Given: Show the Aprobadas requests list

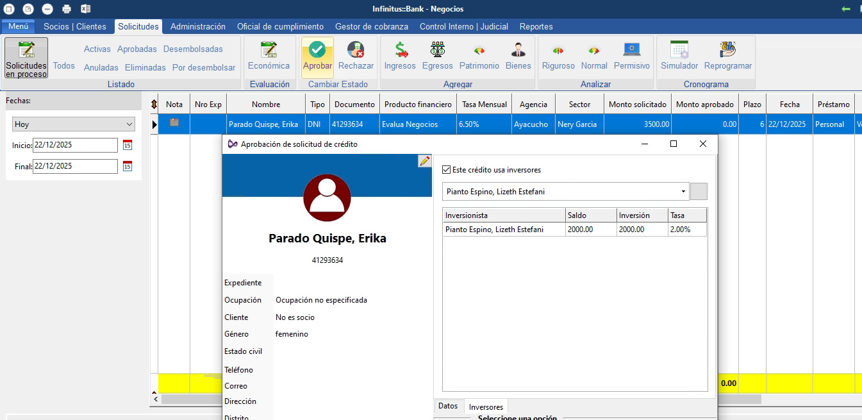Looking at the screenshot, I should click(137, 49).
